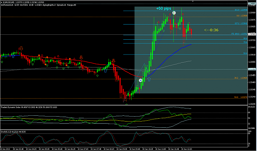Click the '09:05' label on the time axis

tap(122, 149)
